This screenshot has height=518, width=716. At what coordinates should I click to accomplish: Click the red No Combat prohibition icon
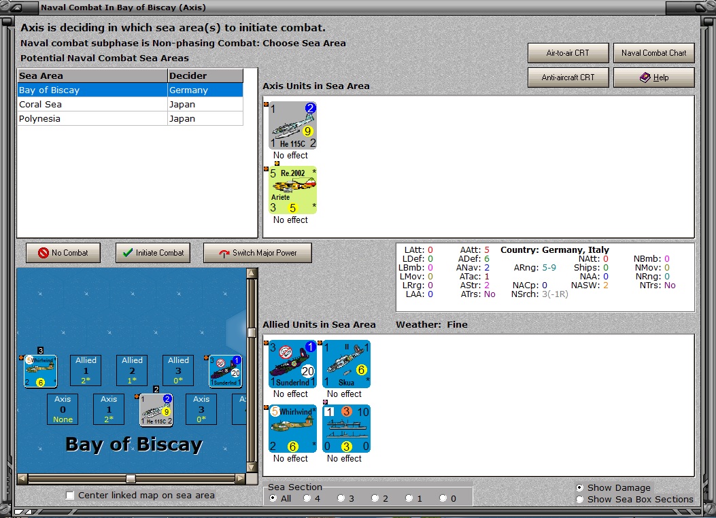[x=44, y=253]
